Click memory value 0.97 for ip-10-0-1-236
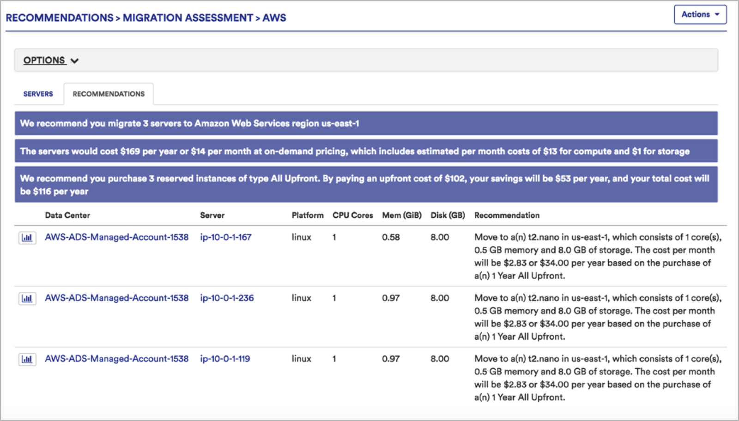 (391, 298)
